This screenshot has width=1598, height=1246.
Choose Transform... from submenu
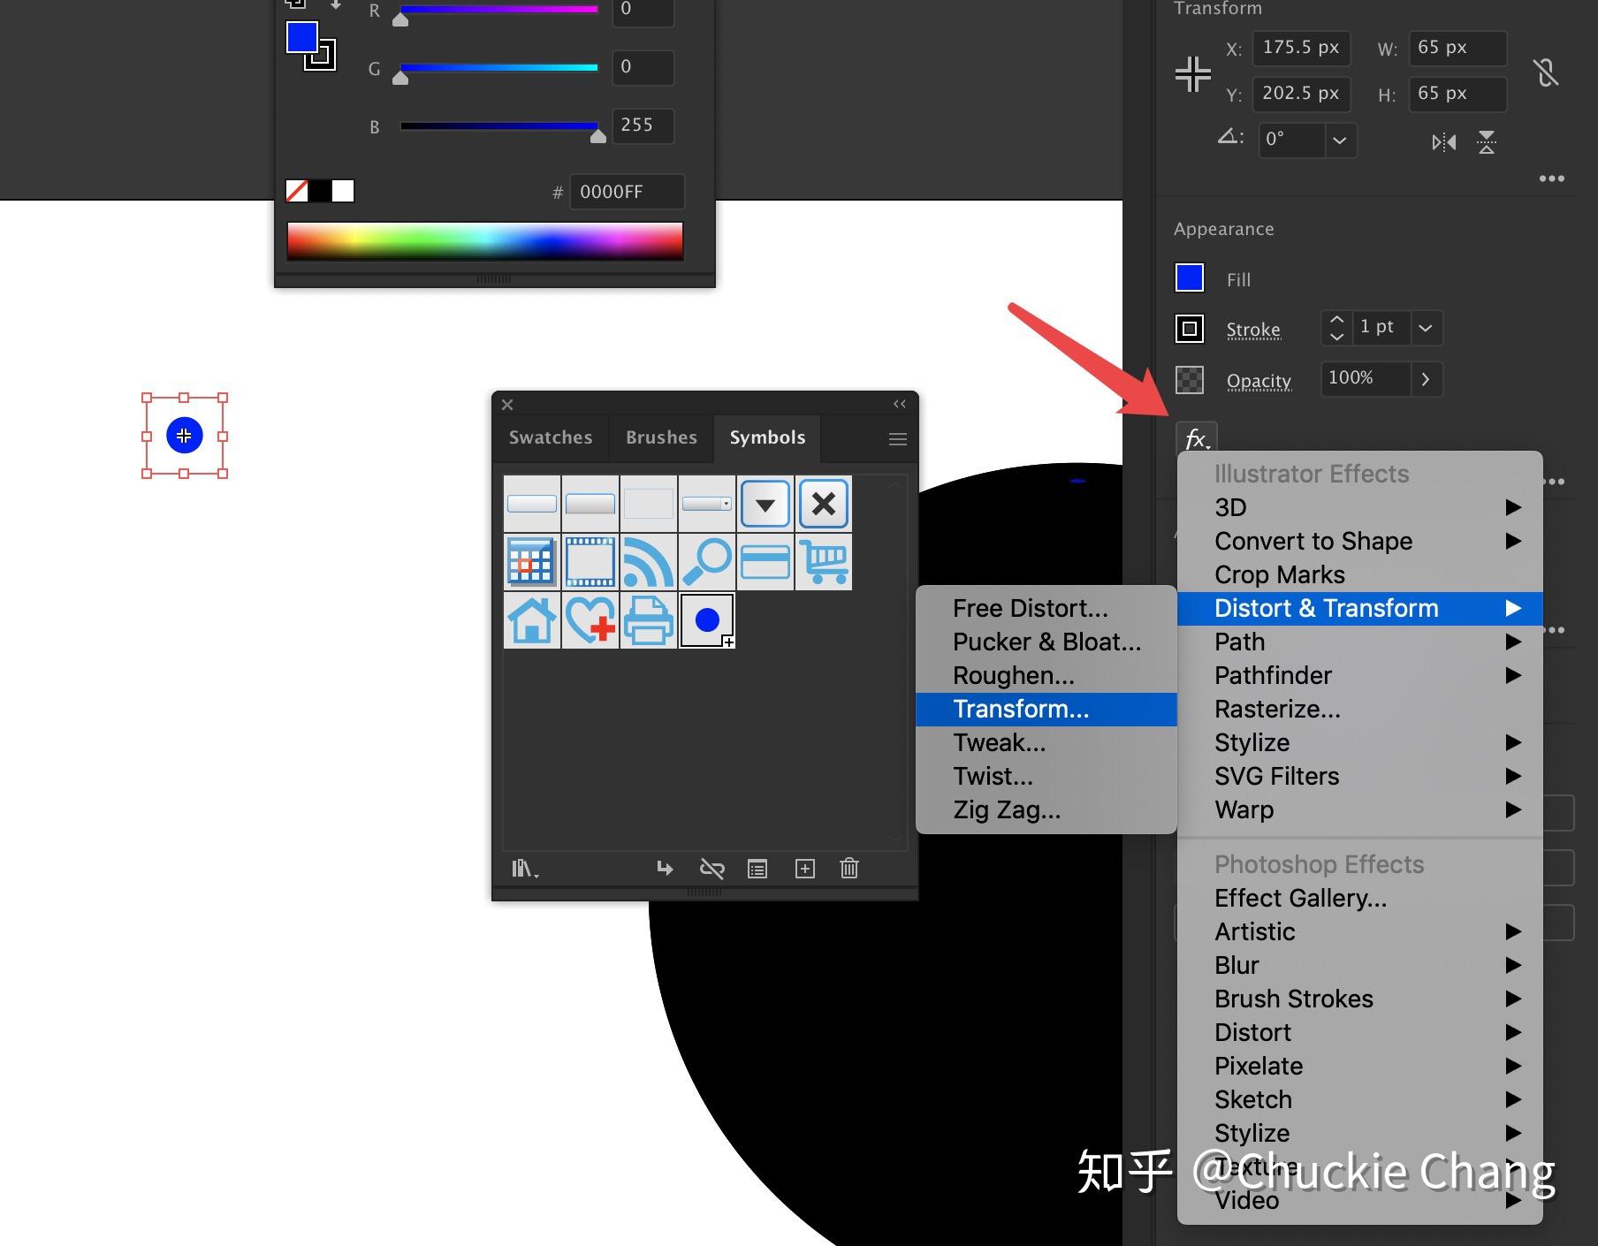coord(1046,709)
